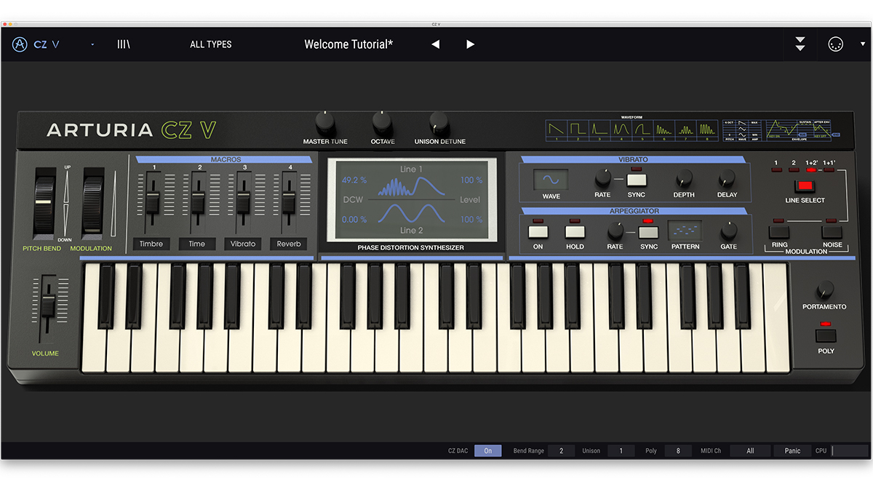Toggle the RING modulation button
This screenshot has height=491, width=873.
click(x=779, y=233)
